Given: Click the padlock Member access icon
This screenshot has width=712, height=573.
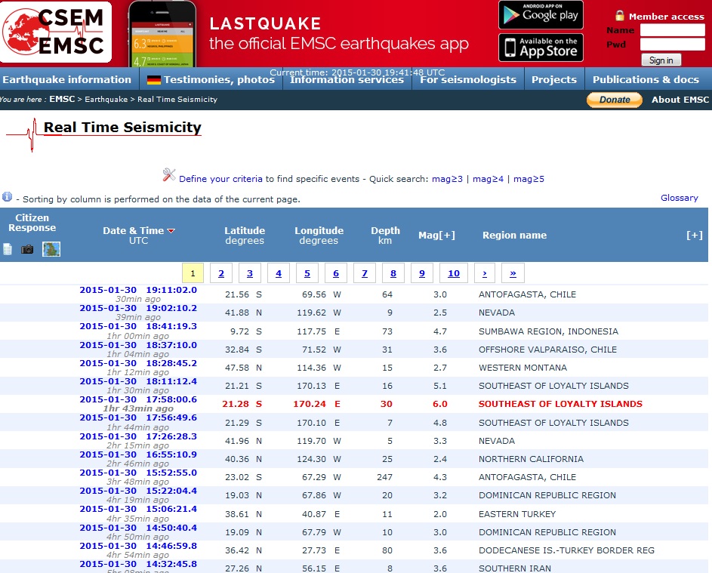Looking at the screenshot, I should pyautogui.click(x=619, y=15).
